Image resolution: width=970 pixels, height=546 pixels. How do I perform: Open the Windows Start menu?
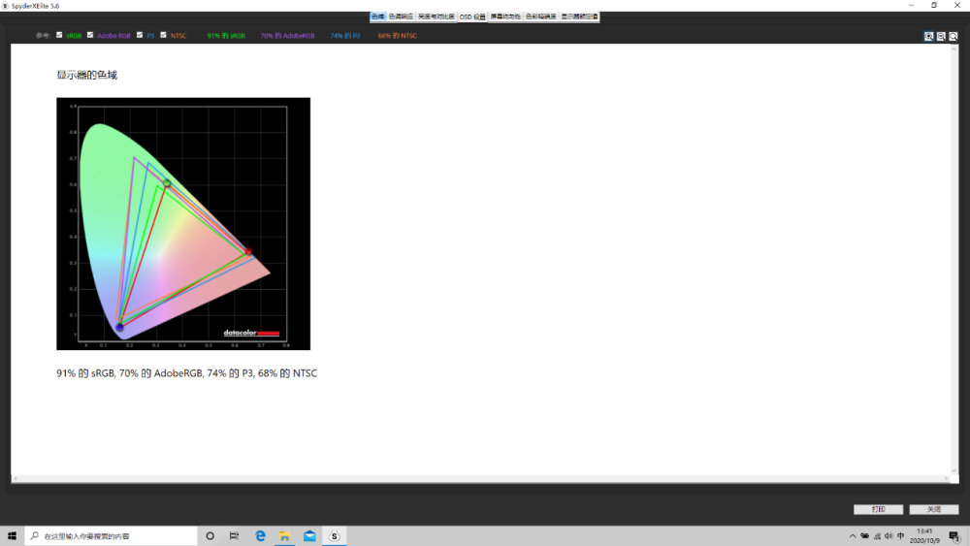[12, 536]
